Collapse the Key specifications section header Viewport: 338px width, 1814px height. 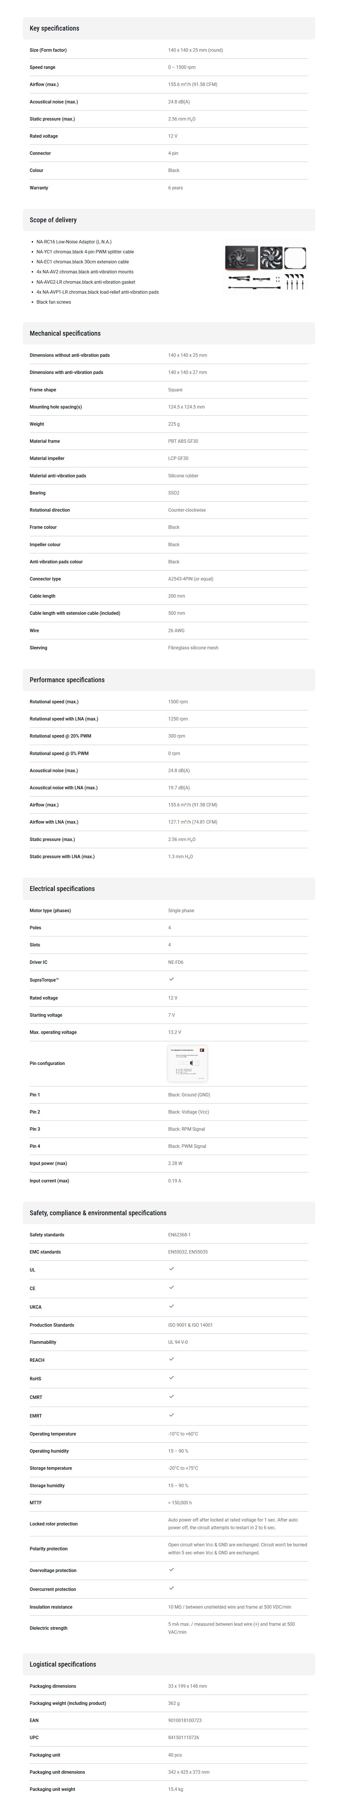click(x=169, y=28)
